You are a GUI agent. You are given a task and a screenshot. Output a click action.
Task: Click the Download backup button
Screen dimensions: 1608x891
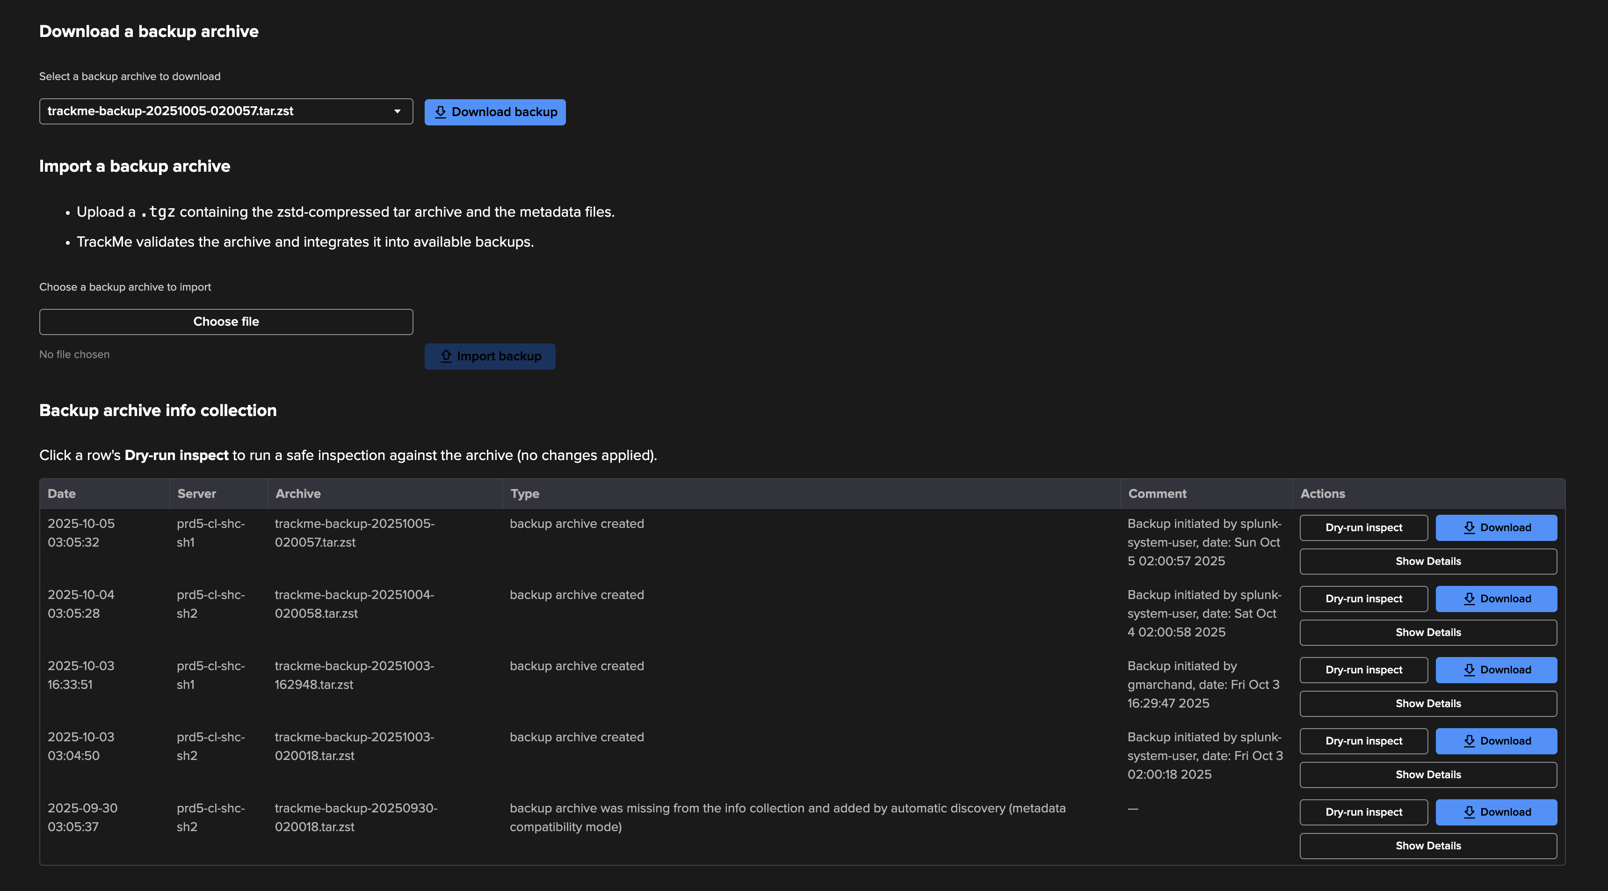tap(494, 112)
